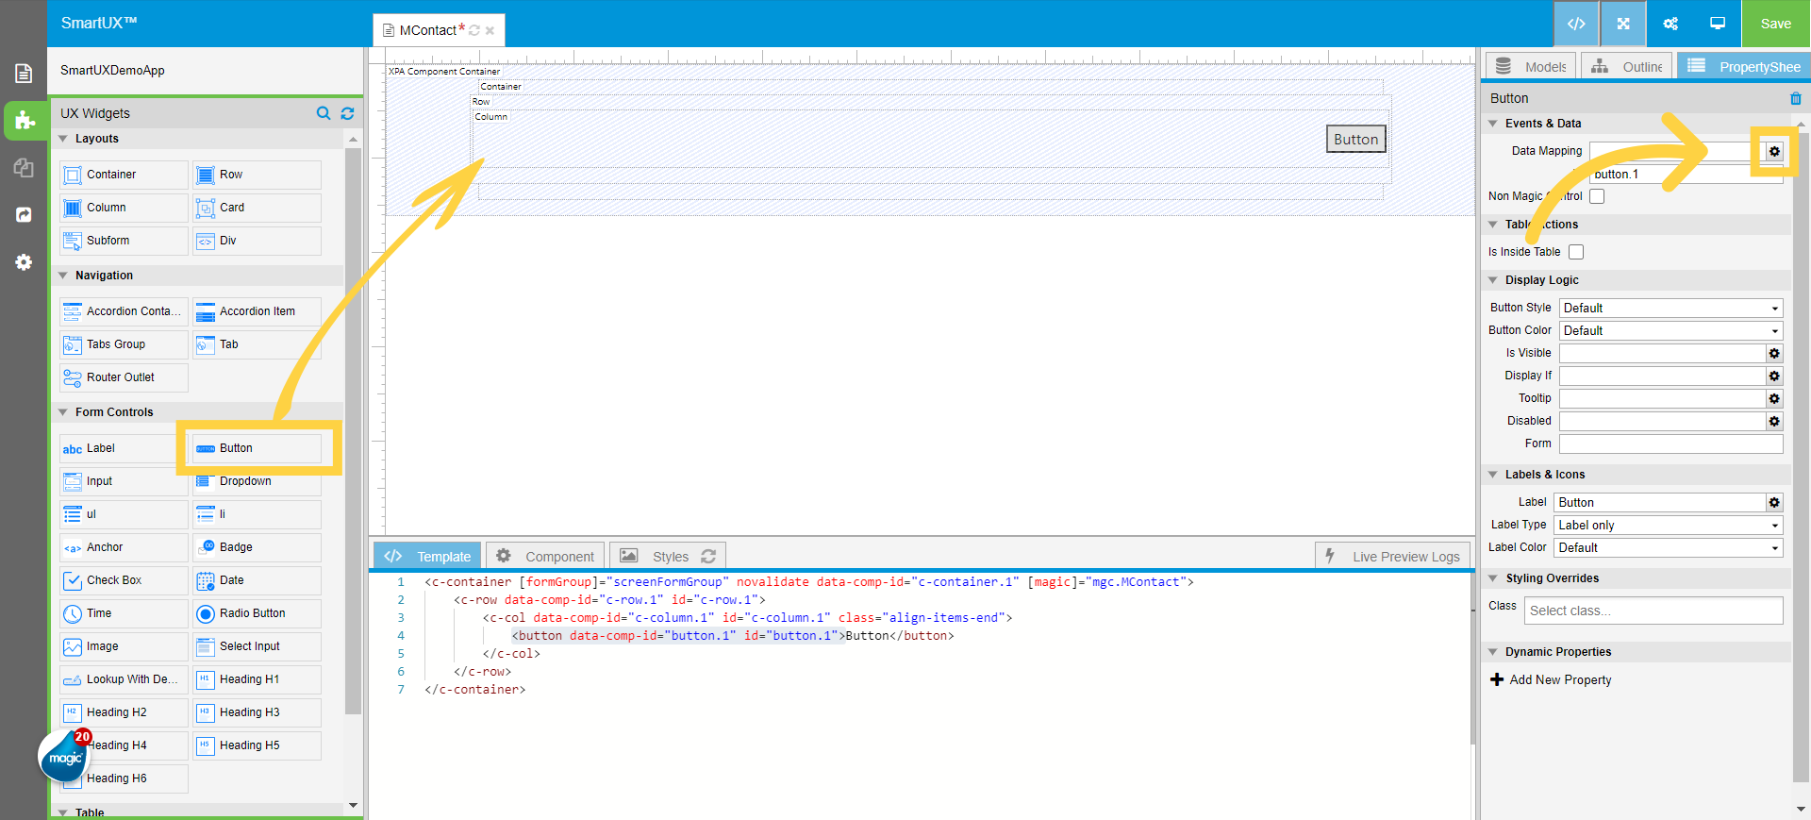Click the search icon in UX Widgets header
Viewport: 1811px width, 820px height.
click(x=324, y=113)
